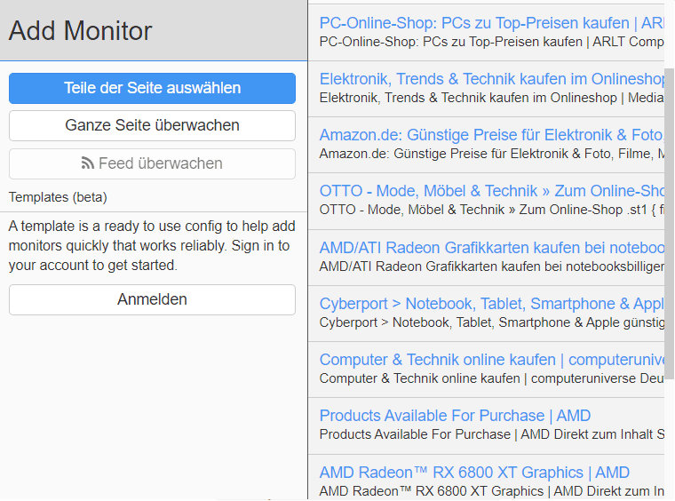Click the vertical scrollbar on the right
The image size is (675, 501).
point(670,224)
